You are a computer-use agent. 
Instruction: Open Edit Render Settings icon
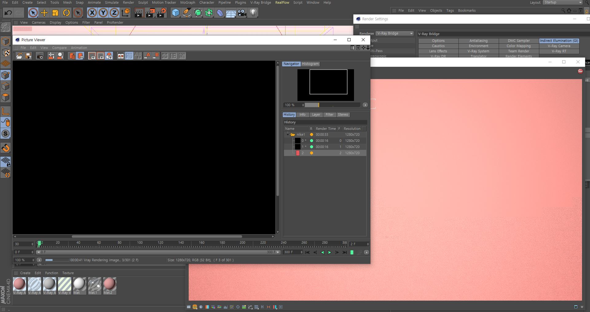(x=162, y=13)
